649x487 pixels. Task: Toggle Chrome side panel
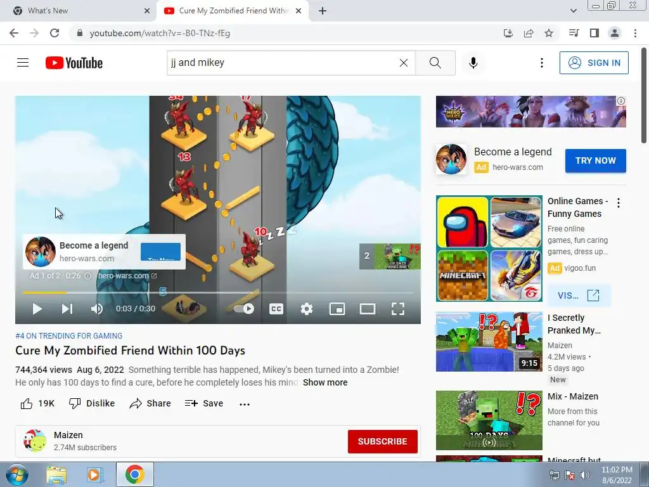tap(594, 33)
